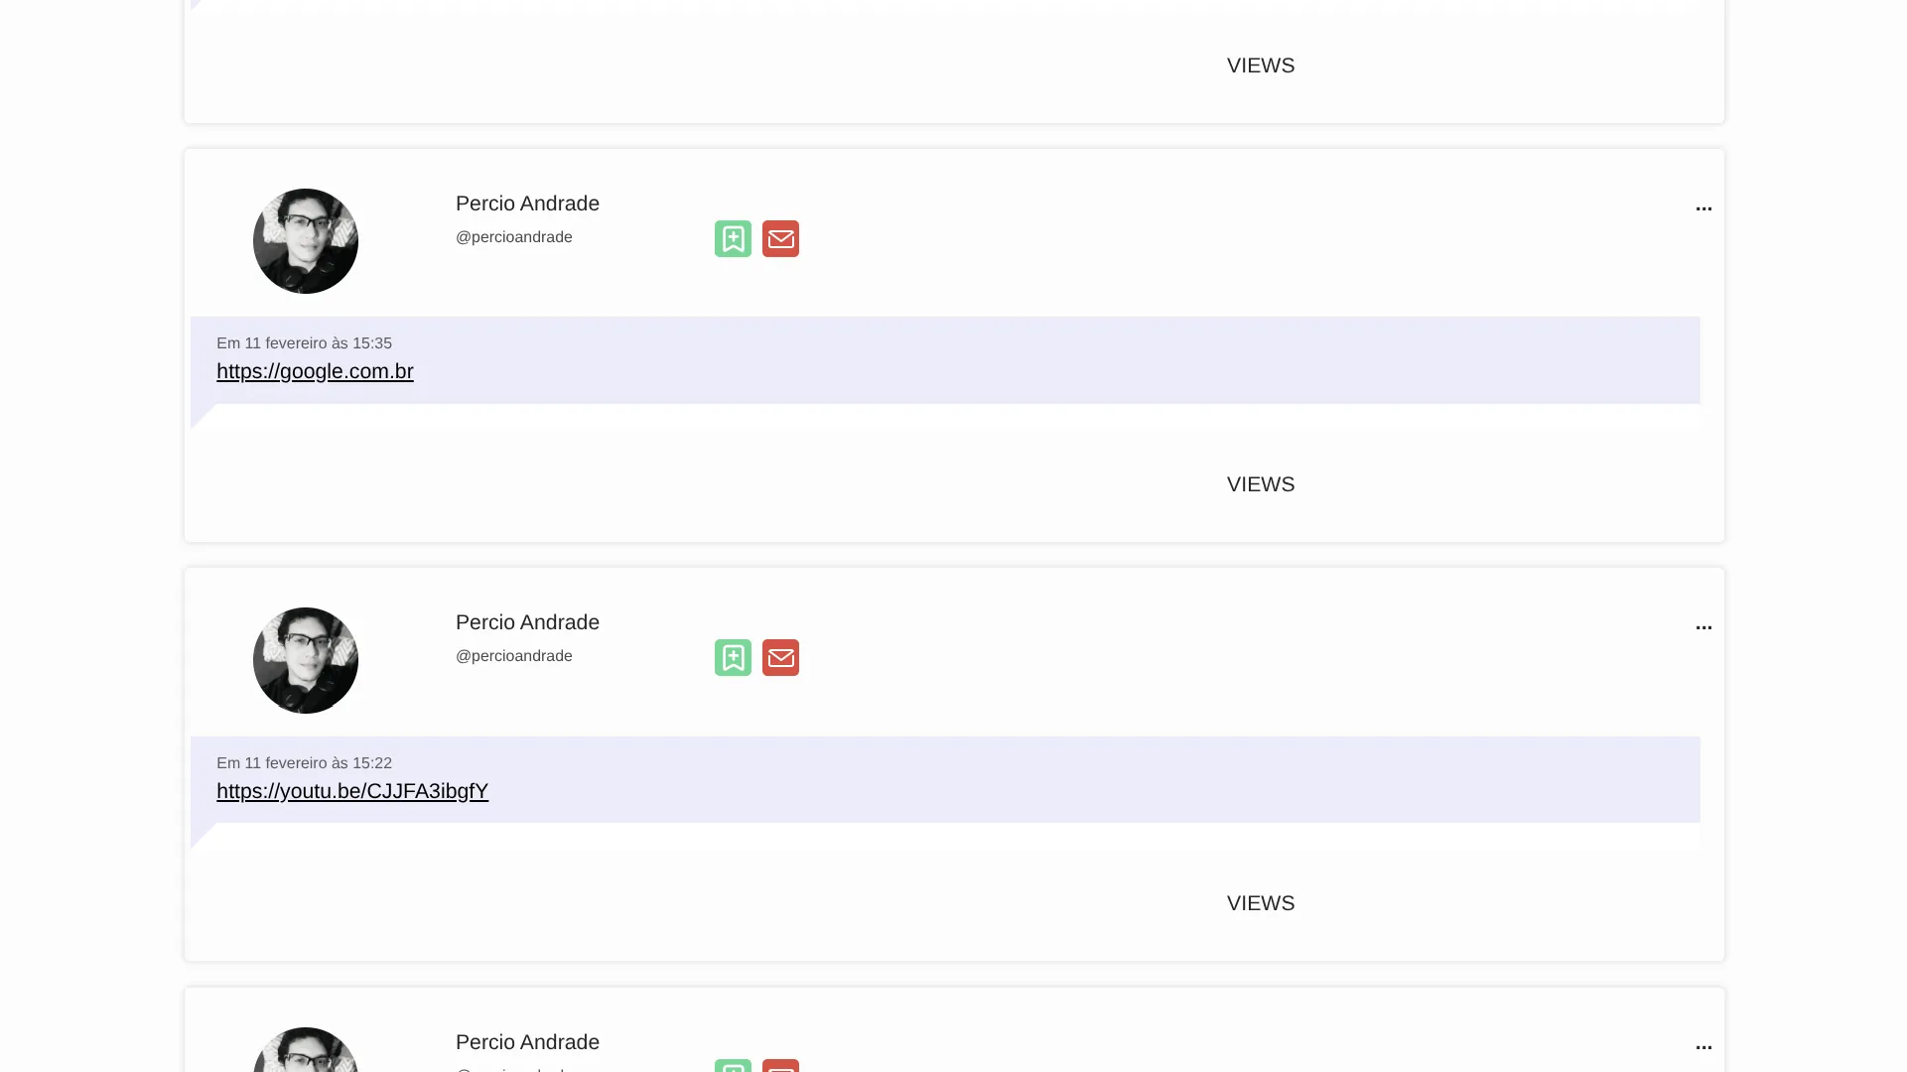The height and width of the screenshot is (1072, 1907).
Task: Click VIEWS label under the youtu.be post
Action: 1261,903
